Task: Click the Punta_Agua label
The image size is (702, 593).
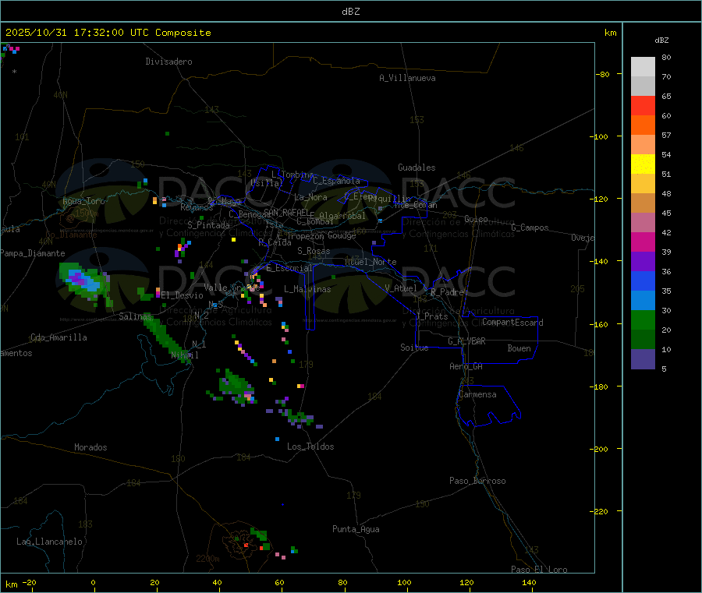Action: click(356, 529)
